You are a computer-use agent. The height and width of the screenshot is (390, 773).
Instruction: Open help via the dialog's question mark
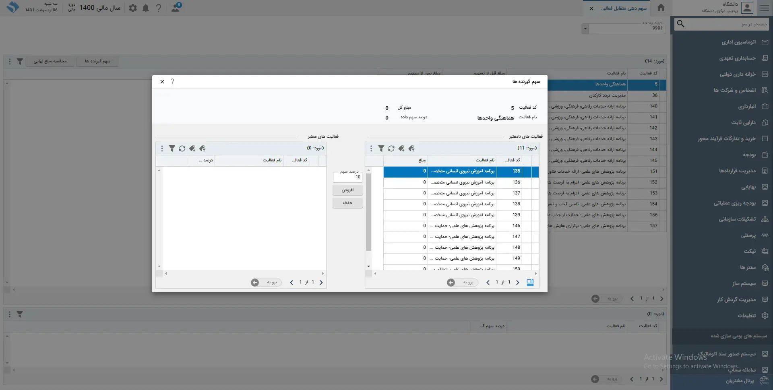click(172, 82)
